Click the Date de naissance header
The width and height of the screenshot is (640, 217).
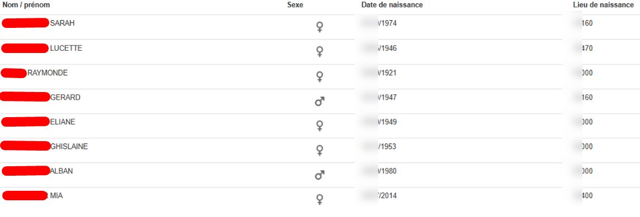(x=392, y=5)
